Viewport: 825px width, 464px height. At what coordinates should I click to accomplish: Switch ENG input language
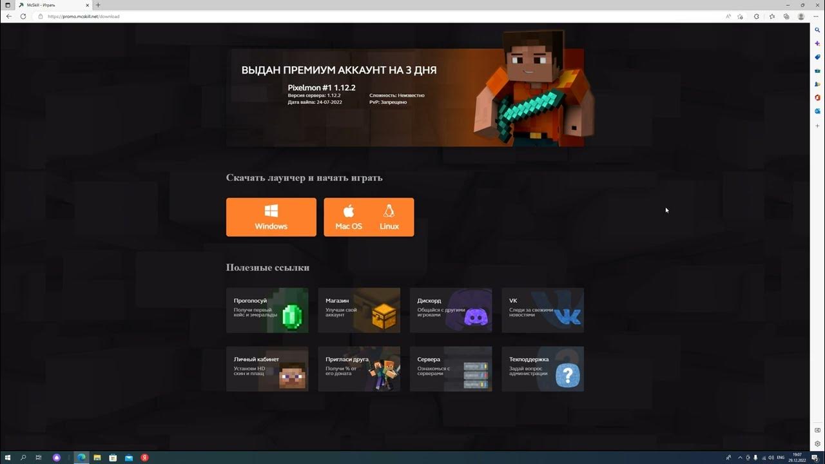[x=781, y=458]
